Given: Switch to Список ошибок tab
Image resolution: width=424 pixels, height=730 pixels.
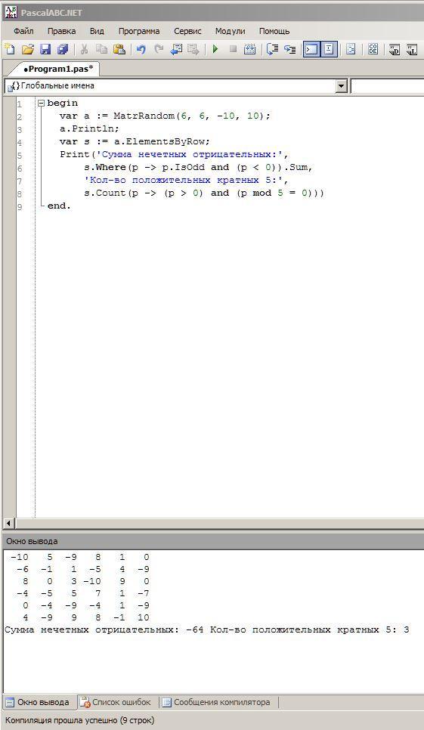Looking at the screenshot, I should click(x=117, y=702).
